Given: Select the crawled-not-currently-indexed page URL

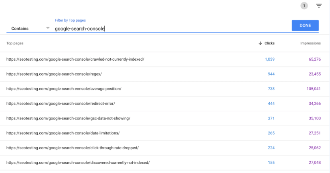Looking at the screenshot, I should click(75, 59).
